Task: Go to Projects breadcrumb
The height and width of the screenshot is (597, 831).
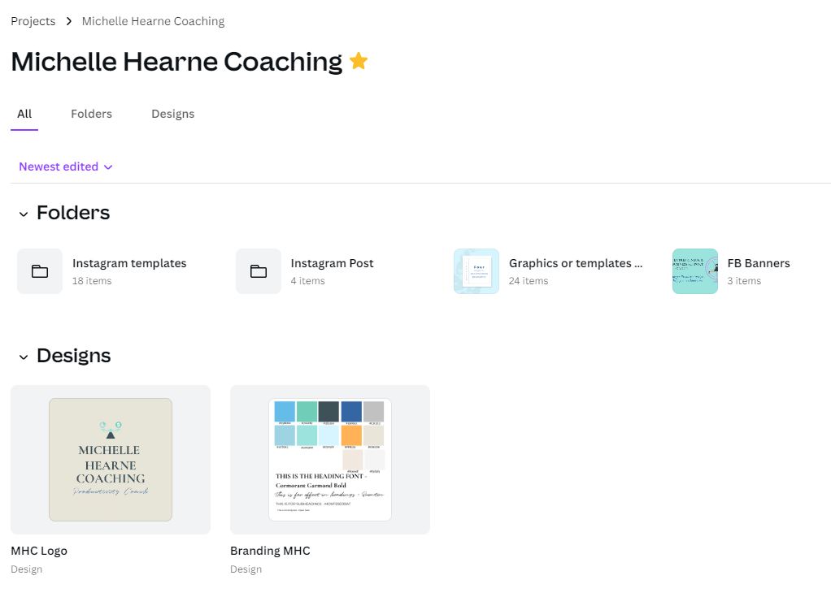Action: pyautogui.click(x=33, y=21)
